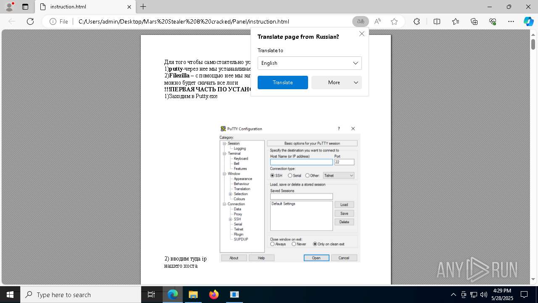Screen dimensions: 538x303
Task: Select Default Settings in Saved Sessions
Action: pos(283,204)
